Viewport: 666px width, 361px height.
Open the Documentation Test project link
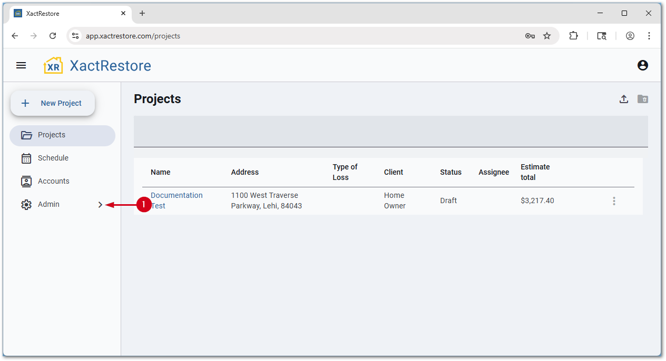[x=176, y=195]
